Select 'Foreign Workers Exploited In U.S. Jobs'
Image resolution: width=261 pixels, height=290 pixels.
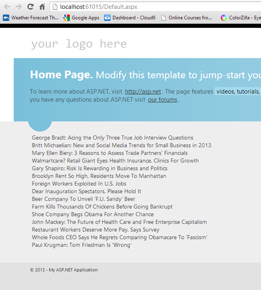pos(79,184)
